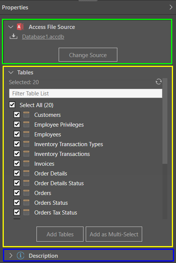176x263 pixels.
Task: Open the Database1.accdb link
Action: point(43,37)
